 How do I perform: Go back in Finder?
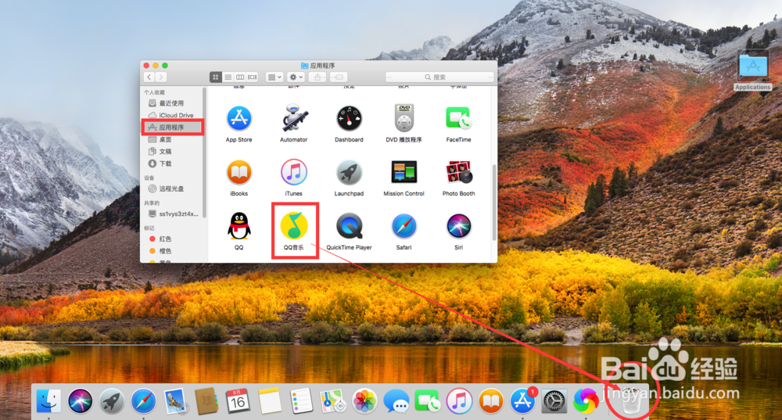coord(149,77)
